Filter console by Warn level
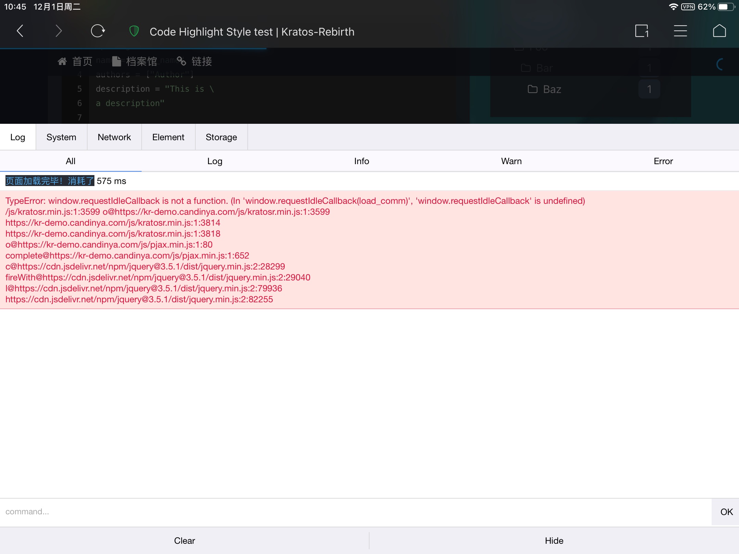This screenshot has width=739, height=554. [x=511, y=161]
